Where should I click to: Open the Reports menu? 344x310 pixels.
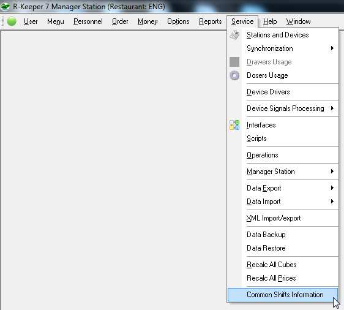[x=210, y=21]
